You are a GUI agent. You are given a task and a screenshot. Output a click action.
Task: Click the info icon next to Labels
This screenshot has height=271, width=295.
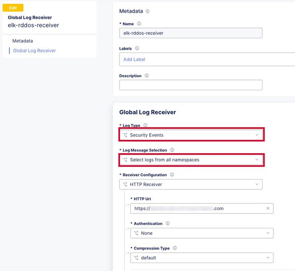pyautogui.click(x=137, y=49)
